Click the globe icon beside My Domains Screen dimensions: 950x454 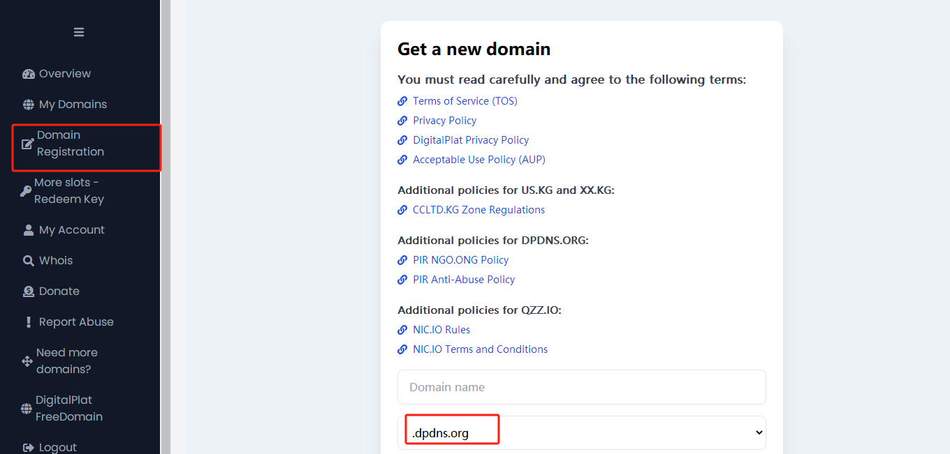28,105
